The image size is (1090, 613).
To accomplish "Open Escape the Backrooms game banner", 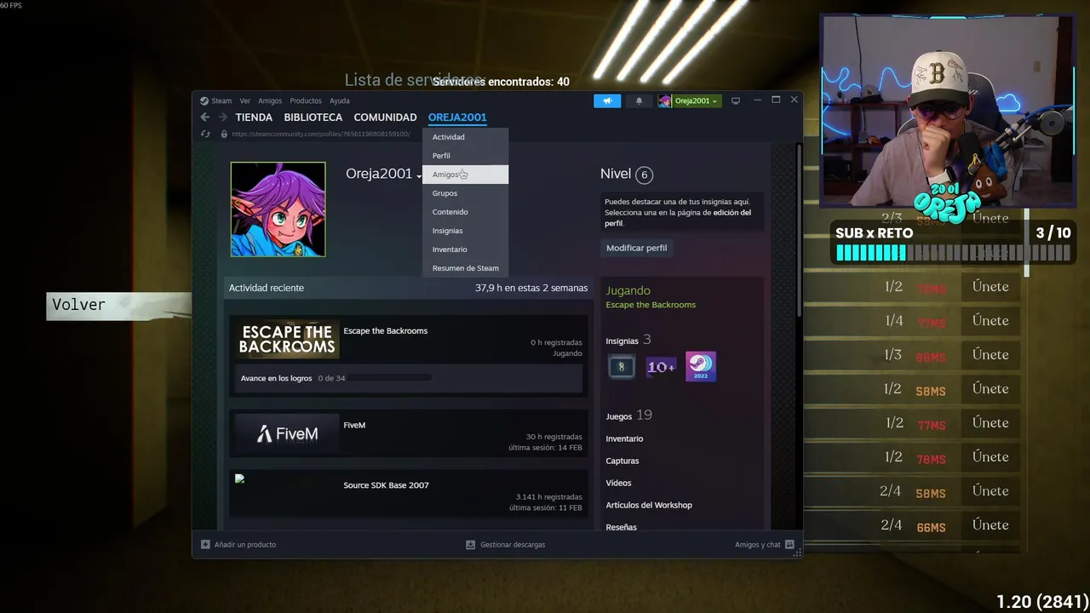I will [289, 339].
